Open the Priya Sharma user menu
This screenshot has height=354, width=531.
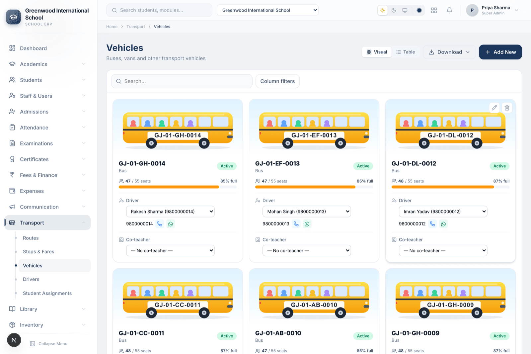[x=492, y=10]
